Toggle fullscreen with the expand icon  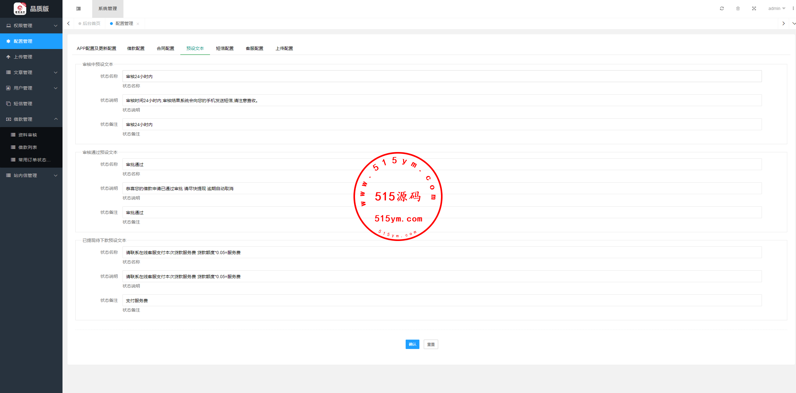754,8
